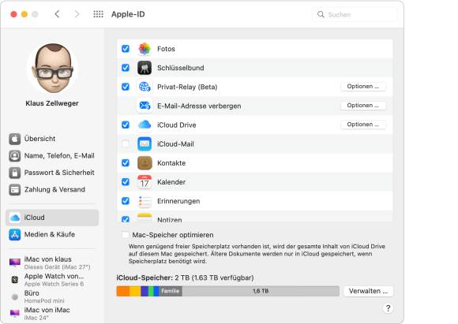
Task: Disable the Erinnerungen checkbox
Action: click(126, 201)
